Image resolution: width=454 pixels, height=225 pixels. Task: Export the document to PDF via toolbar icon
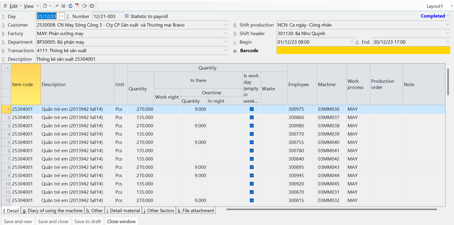(77, 6)
